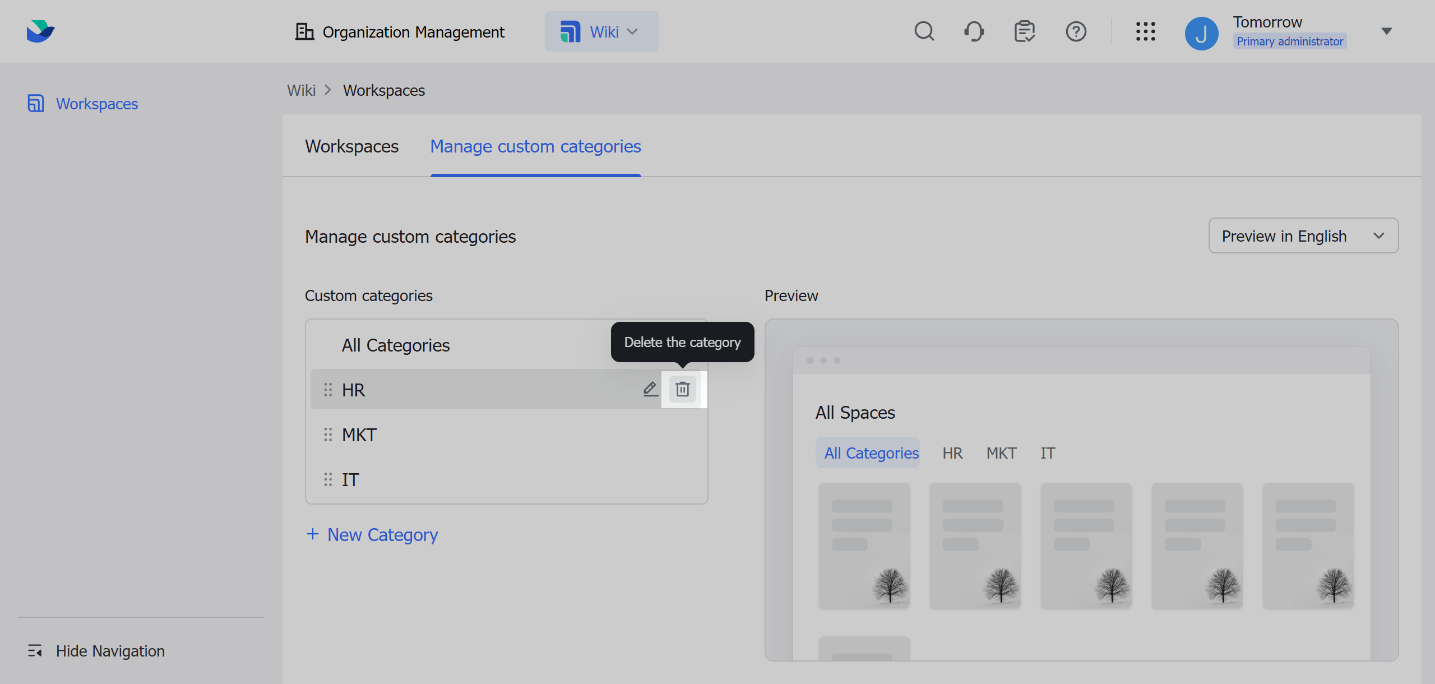The width and height of the screenshot is (1435, 684).
Task: Select the IT tab in preview
Action: (x=1048, y=453)
